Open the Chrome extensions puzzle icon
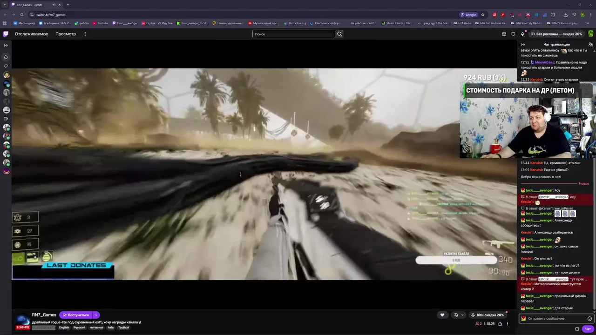The image size is (596, 335). [553, 14]
